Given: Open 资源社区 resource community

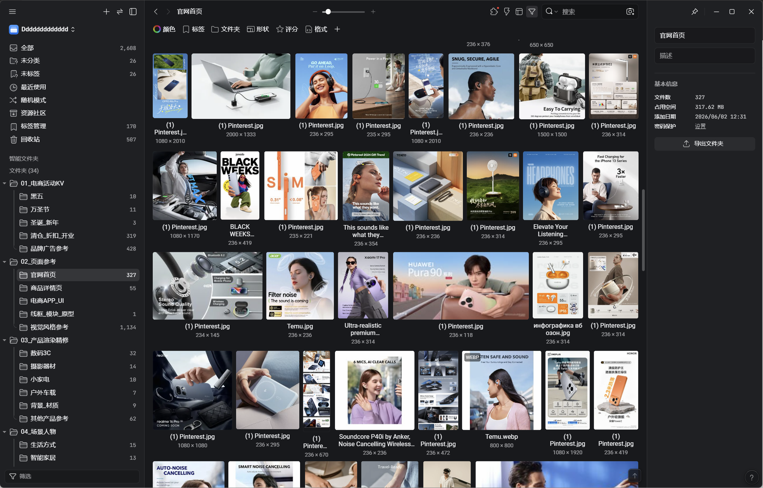Looking at the screenshot, I should [72, 113].
